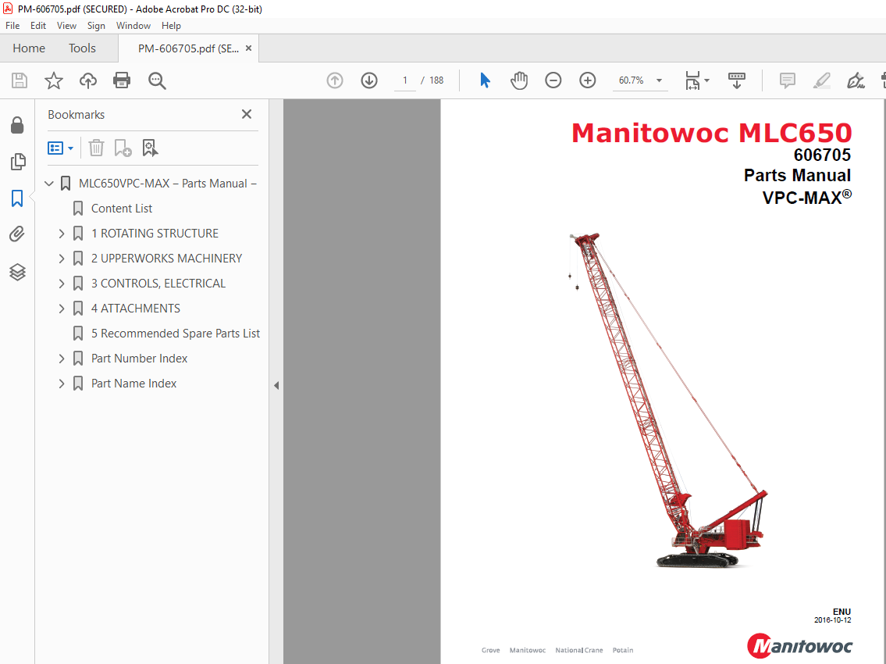Close the Bookmarks panel
The image size is (886, 664).
click(x=247, y=114)
